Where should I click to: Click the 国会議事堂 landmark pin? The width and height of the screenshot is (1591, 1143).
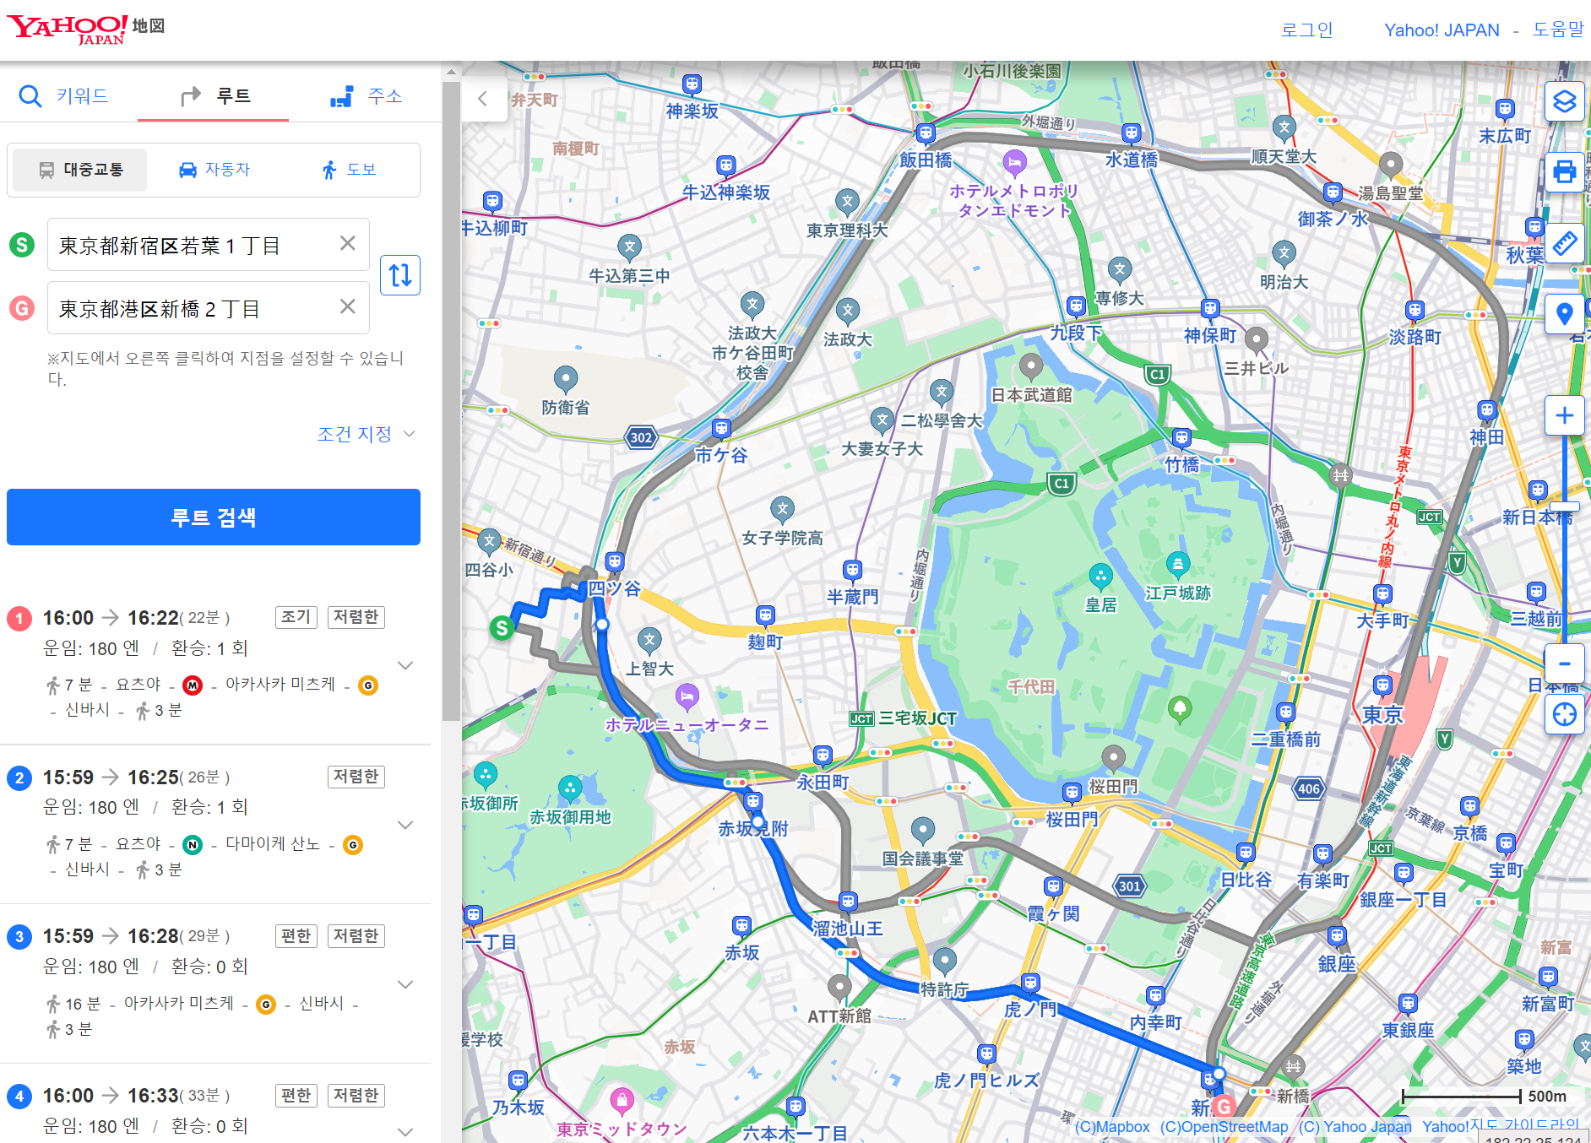point(922,831)
